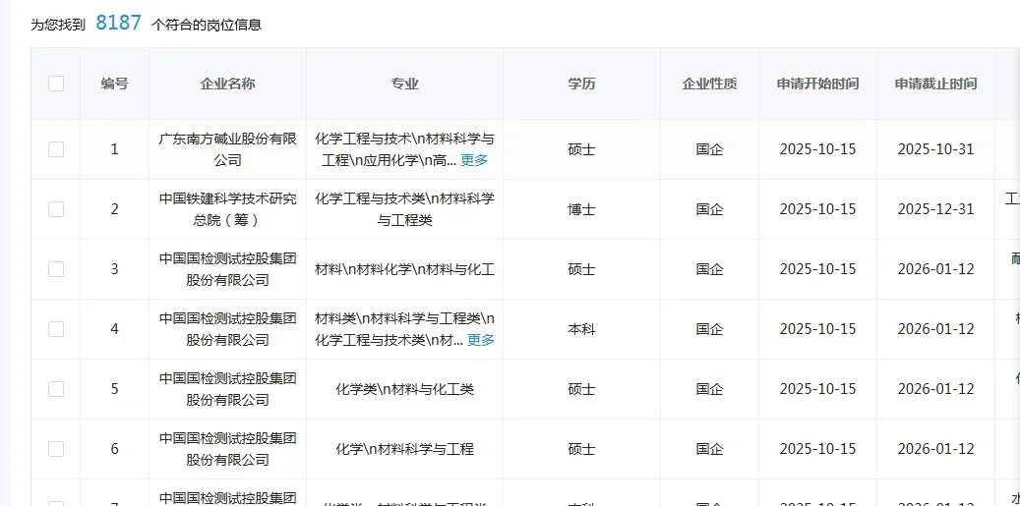Viewport: 1020px width, 506px height.
Task: Check the box for row 6
Action: 56,448
